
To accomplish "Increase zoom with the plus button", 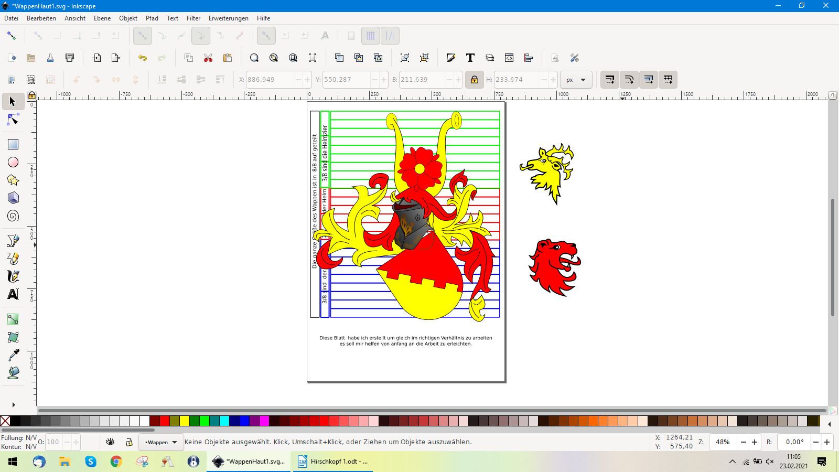I will (755, 442).
